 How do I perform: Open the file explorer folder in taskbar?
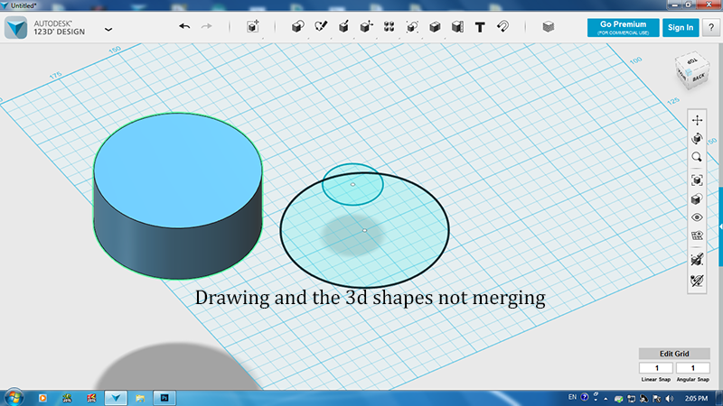(x=140, y=398)
